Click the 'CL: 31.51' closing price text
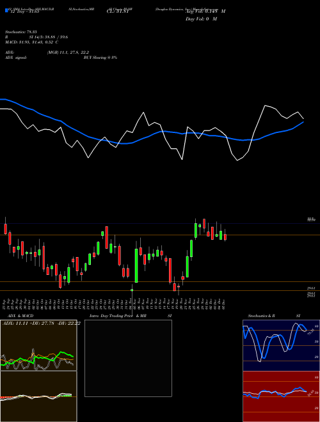The image size is (320, 422). [118, 12]
